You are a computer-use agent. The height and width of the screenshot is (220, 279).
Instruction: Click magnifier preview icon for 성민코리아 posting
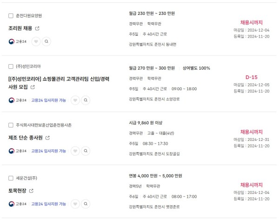point(86,100)
